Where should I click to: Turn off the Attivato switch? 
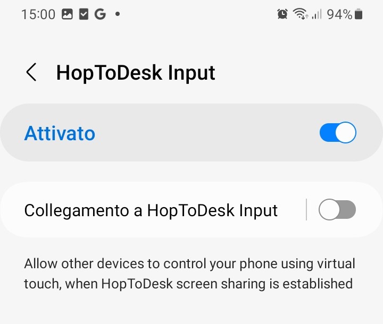[x=338, y=132]
